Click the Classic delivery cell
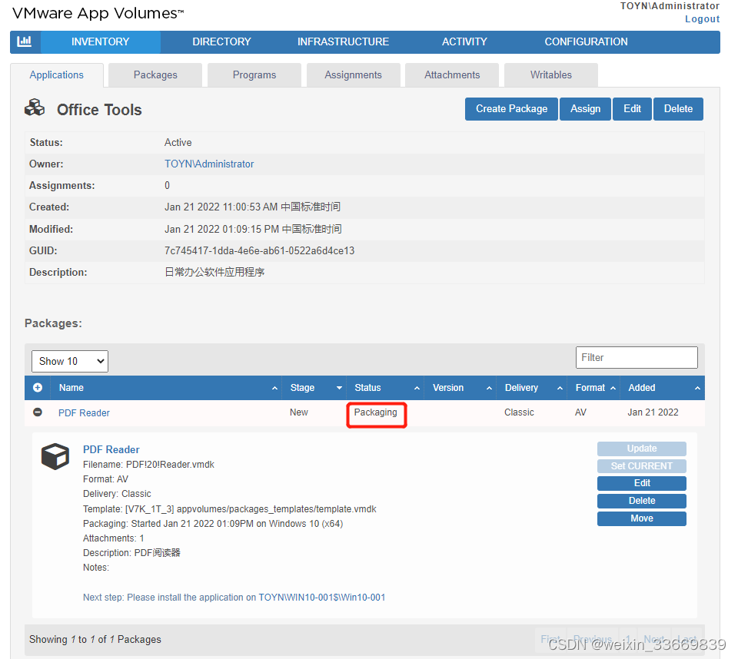The height and width of the screenshot is (659, 738). (x=519, y=412)
